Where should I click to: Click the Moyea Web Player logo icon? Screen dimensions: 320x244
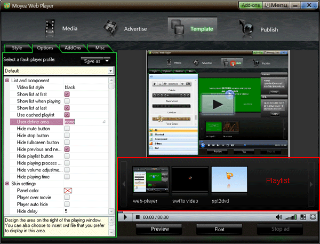click(x=6, y=5)
